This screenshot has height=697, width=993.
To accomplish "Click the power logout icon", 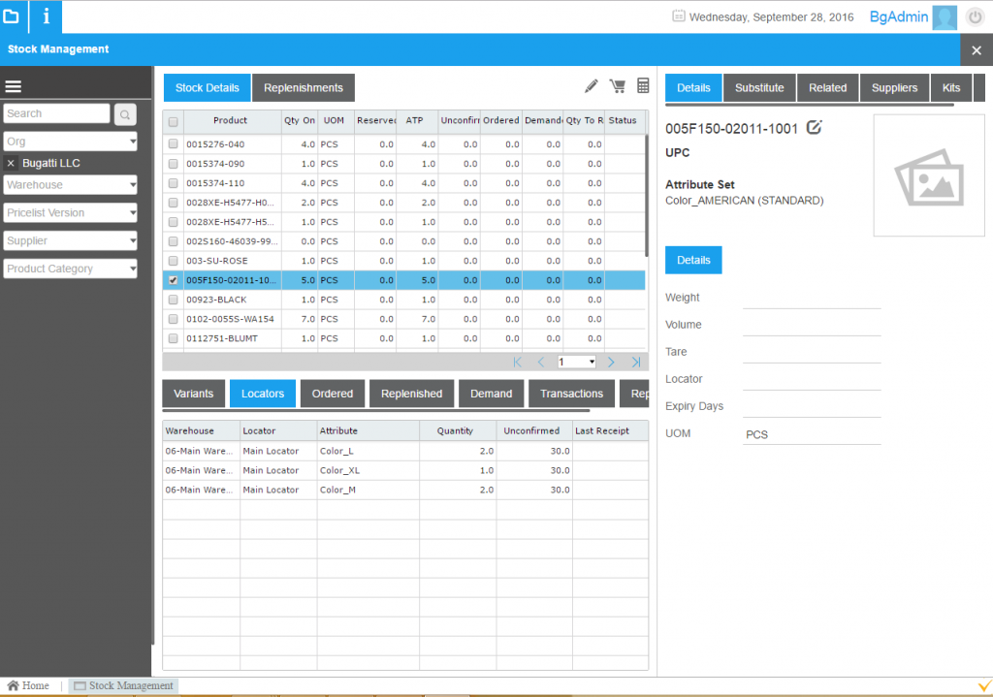I will 976,17.
